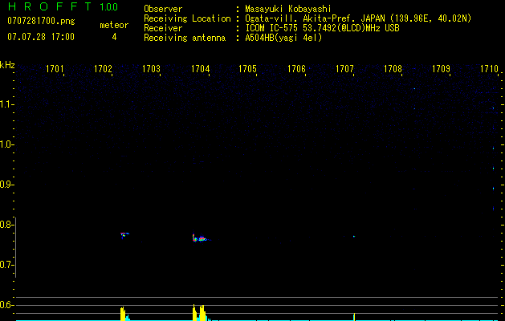Click the 1.1 kHz frequency axis label
This screenshot has height=321, width=505.
6,104
